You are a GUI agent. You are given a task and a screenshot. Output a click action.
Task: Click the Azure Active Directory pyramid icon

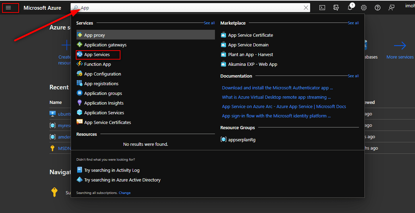point(79,180)
